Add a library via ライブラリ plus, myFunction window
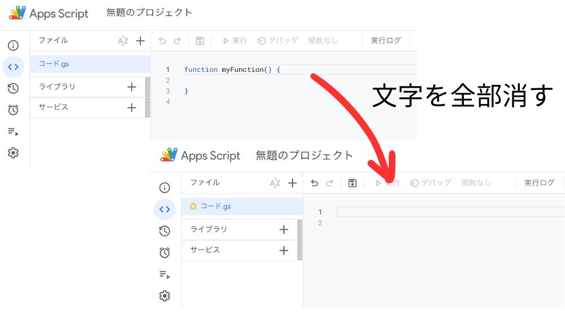Screen dimensions: 565x318 tap(132, 87)
